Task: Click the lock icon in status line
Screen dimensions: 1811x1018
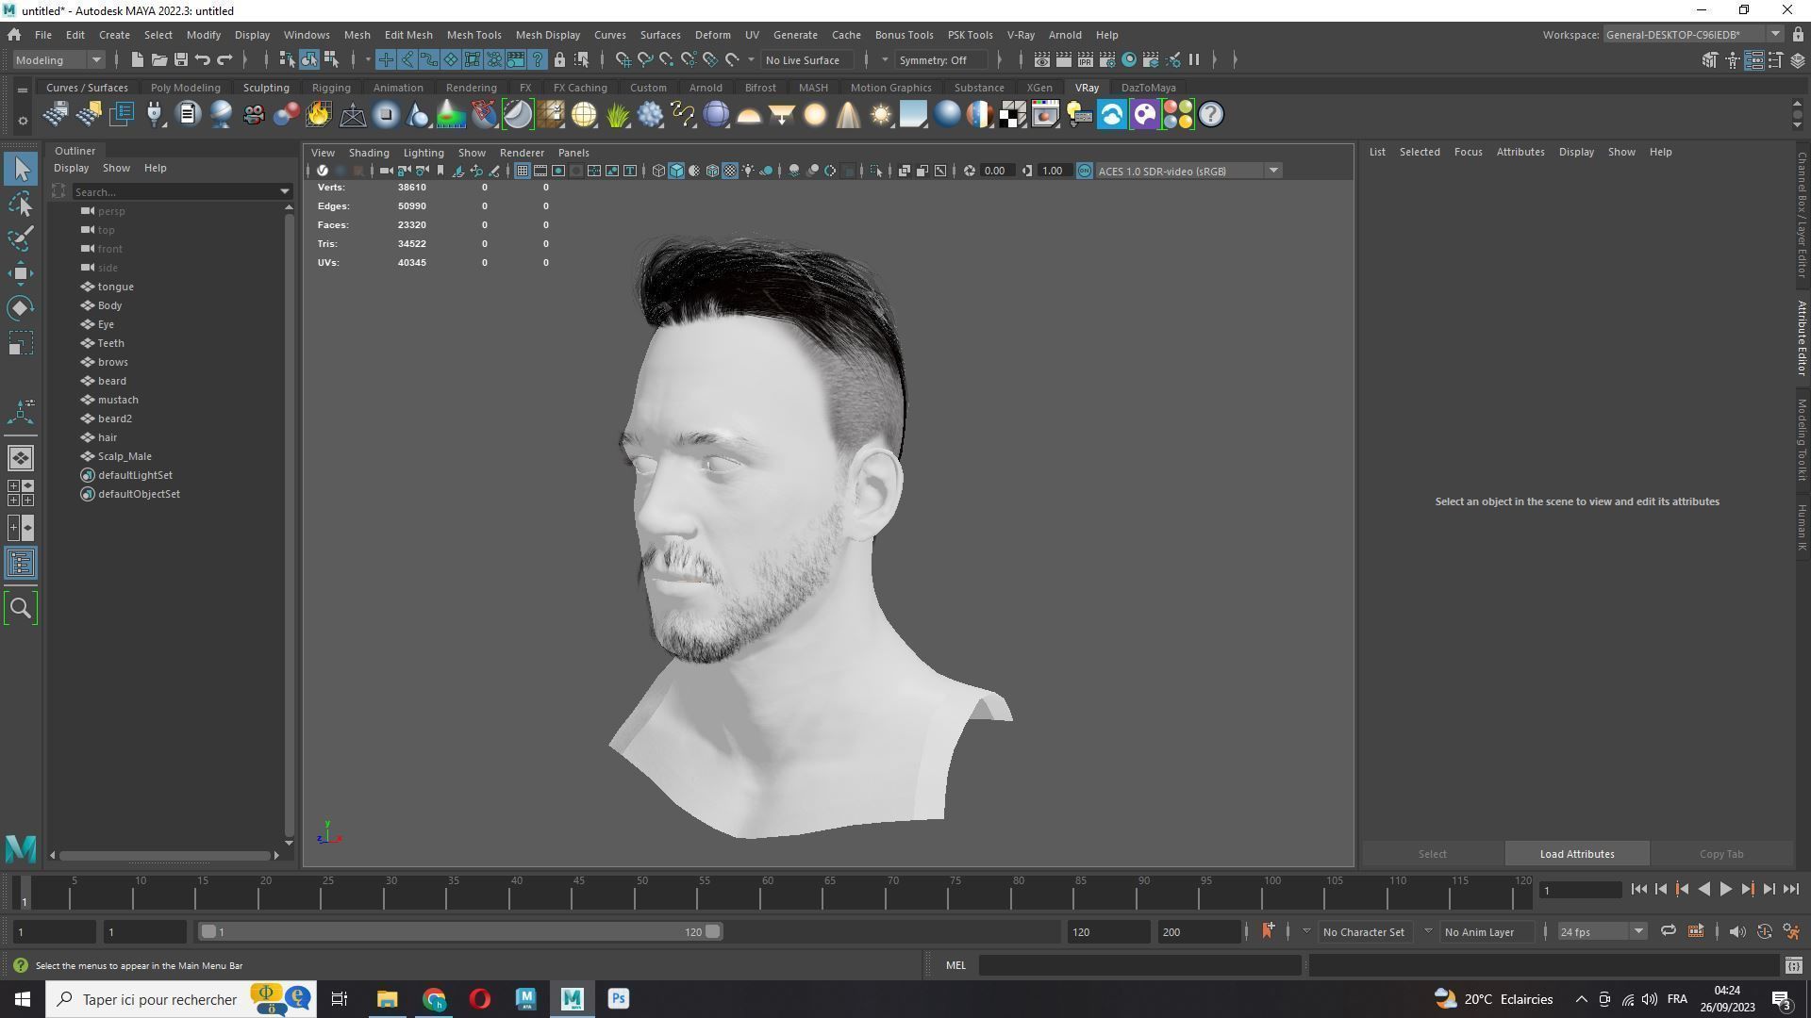Action: tap(559, 60)
